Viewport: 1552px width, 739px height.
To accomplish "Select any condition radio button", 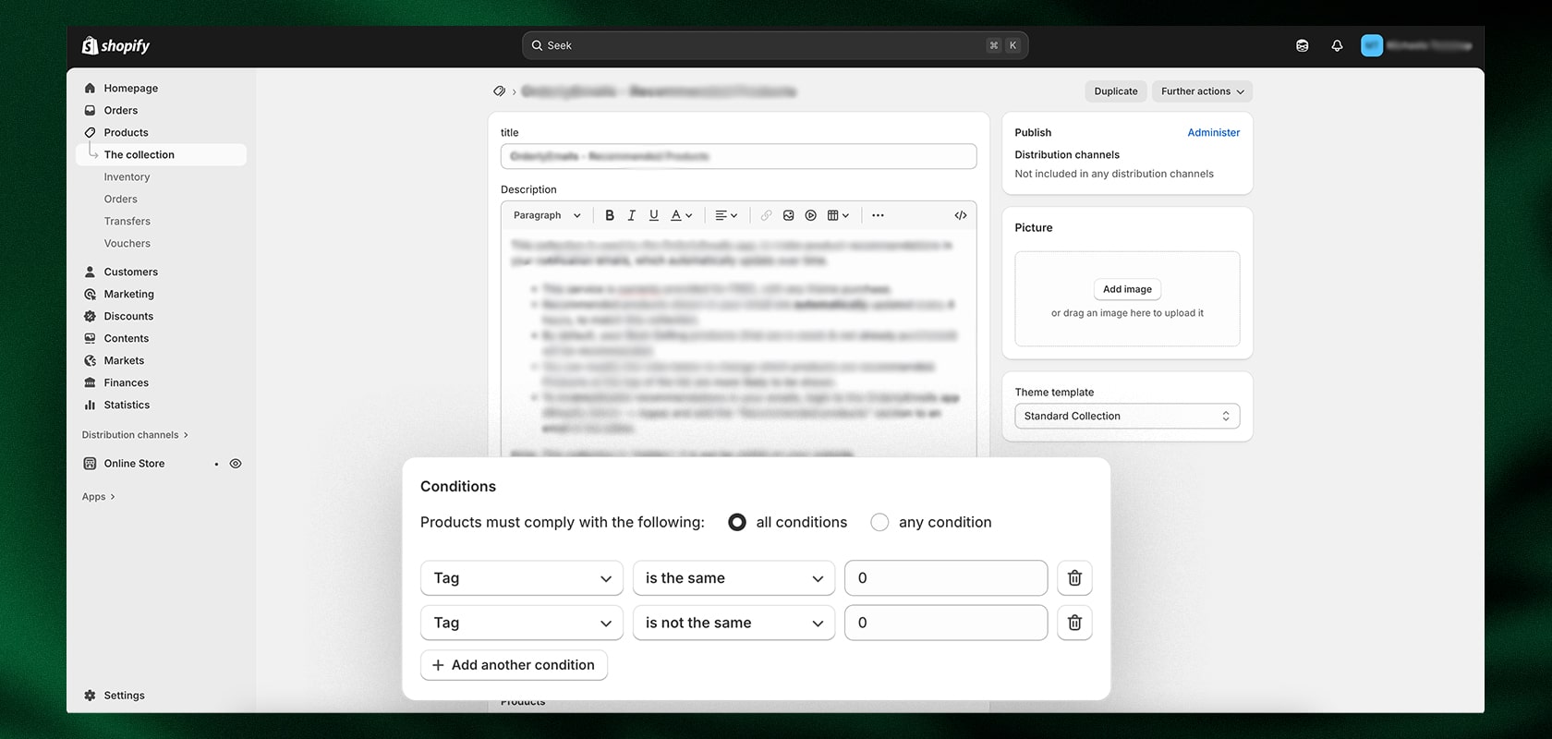I will (879, 523).
